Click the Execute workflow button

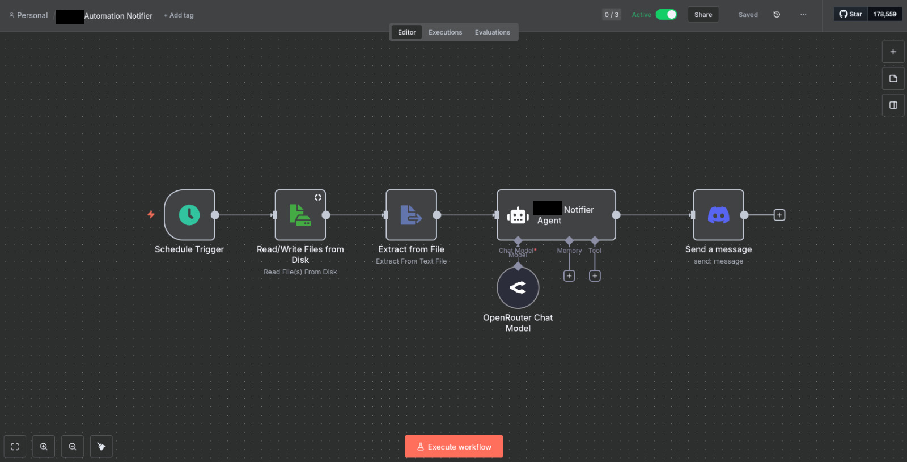[x=453, y=447]
